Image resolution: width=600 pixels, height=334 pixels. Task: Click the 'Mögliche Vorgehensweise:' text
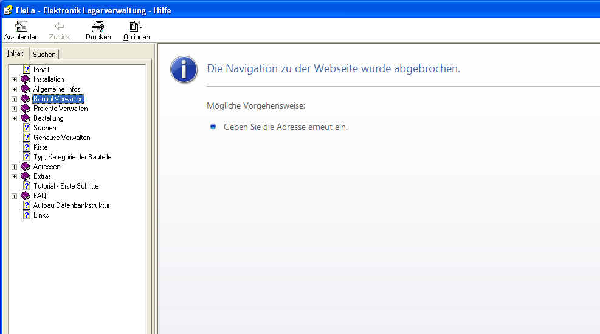[x=256, y=105]
